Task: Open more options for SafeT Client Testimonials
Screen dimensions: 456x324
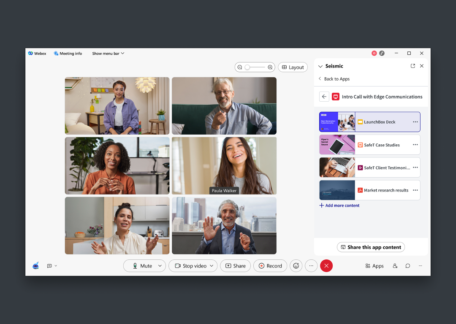Action: tap(415, 167)
